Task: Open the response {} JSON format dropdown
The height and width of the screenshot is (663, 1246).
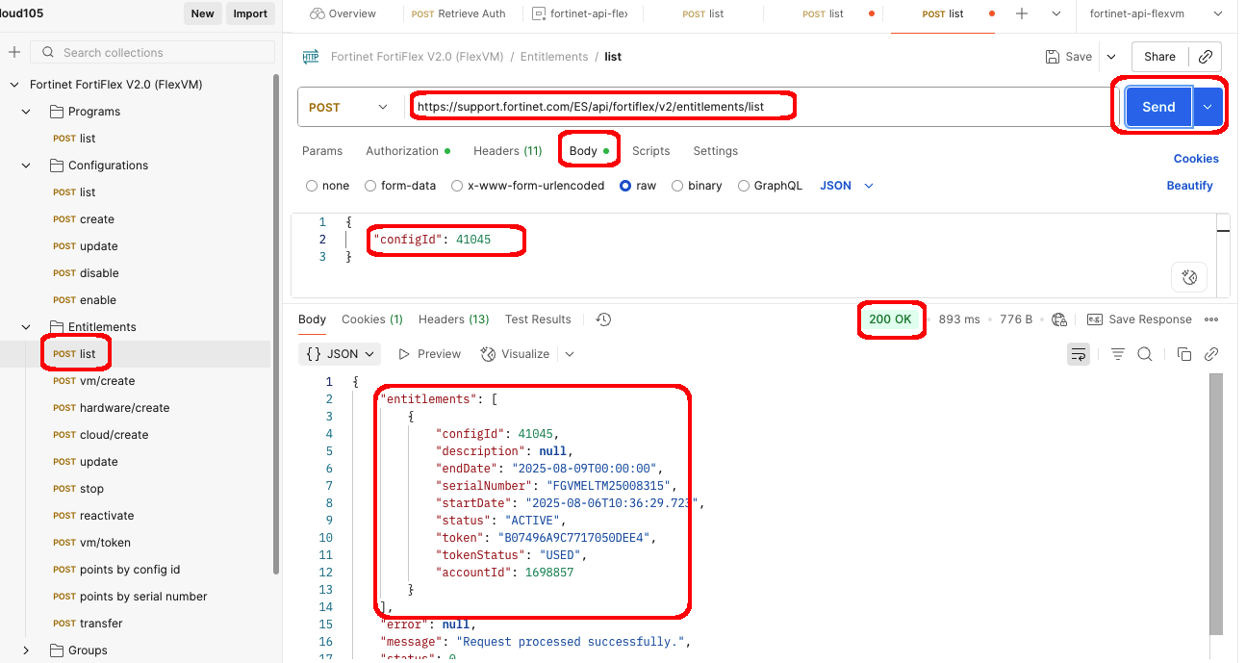Action: click(340, 354)
